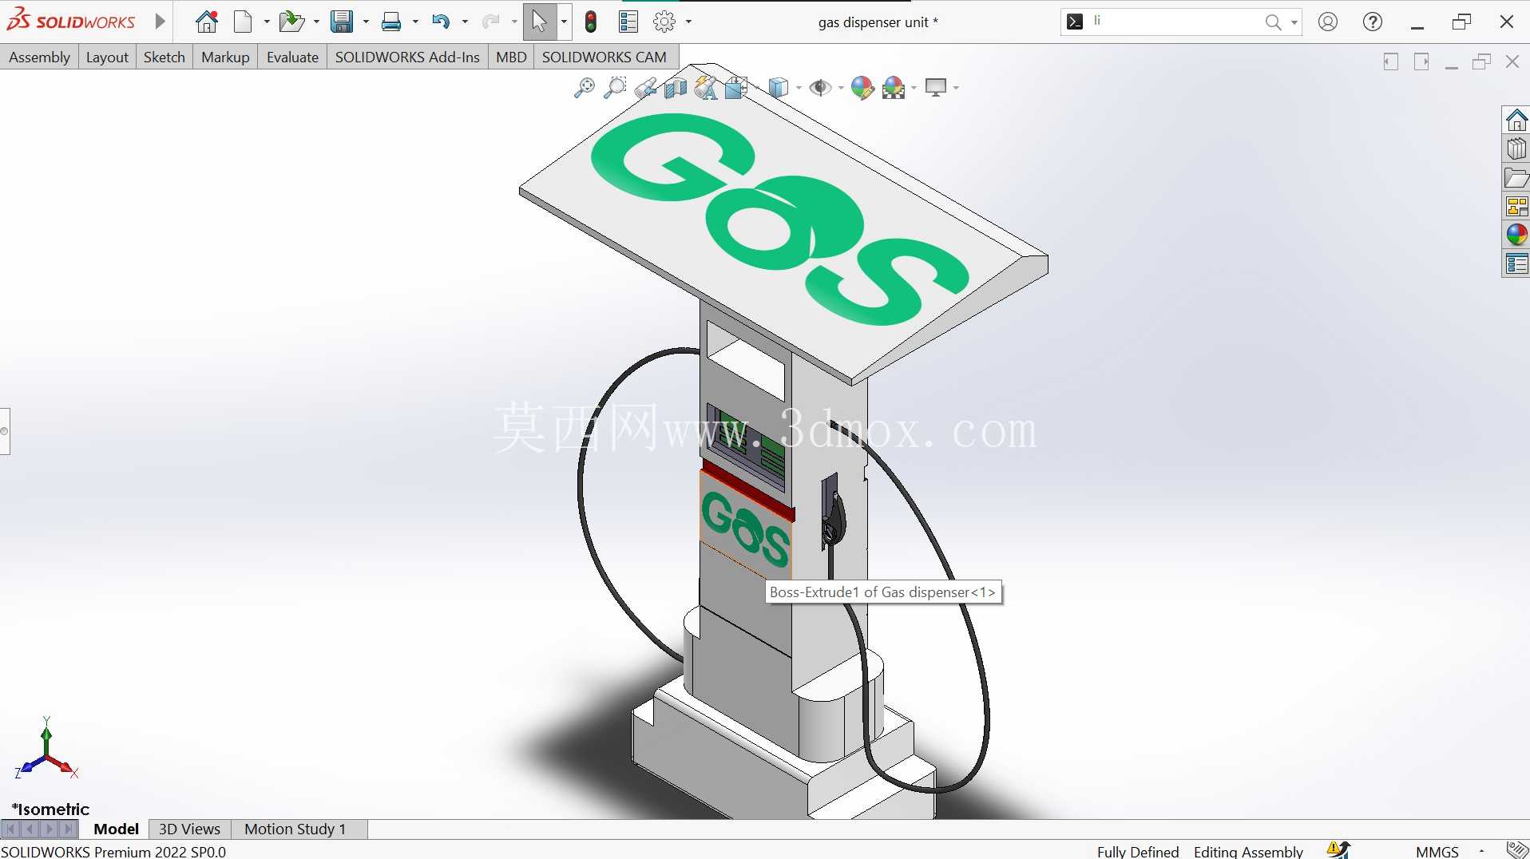1530x859 pixels.
Task: Click the user login account icon
Action: 1328,22
